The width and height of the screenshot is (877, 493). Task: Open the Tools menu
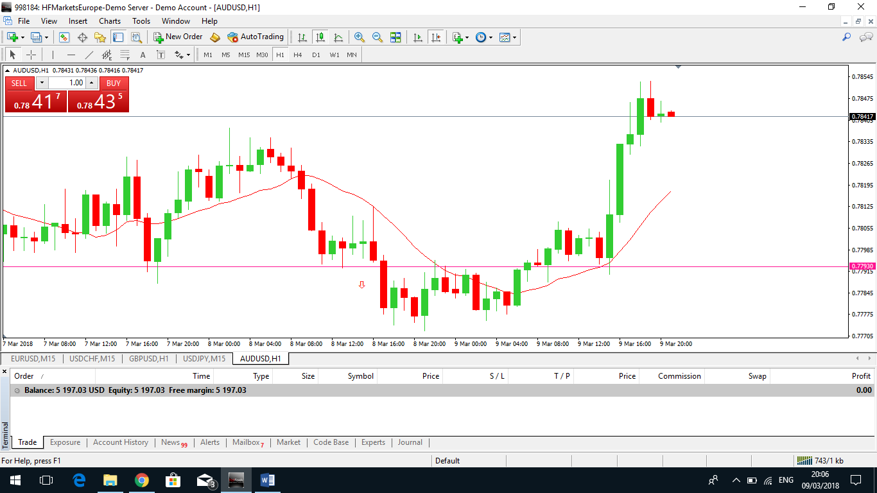[141, 21]
